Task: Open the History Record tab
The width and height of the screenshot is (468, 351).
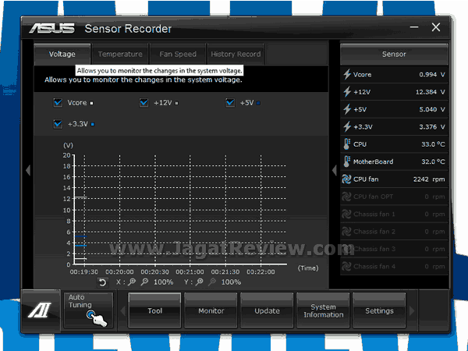Action: pyautogui.click(x=236, y=54)
